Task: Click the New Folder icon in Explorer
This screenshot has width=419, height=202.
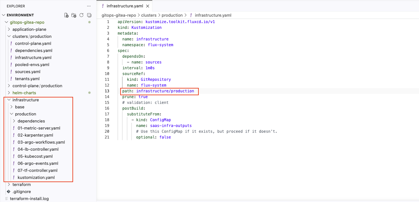Action: (x=74, y=15)
